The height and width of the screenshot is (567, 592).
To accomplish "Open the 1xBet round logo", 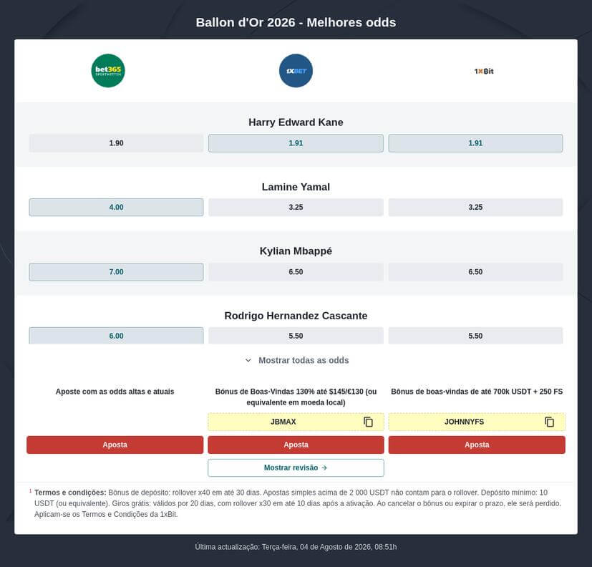I will coord(296,71).
